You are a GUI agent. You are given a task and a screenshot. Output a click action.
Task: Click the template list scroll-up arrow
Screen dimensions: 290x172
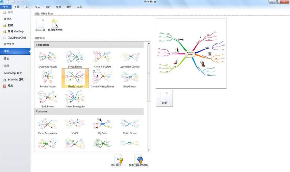tap(149, 43)
